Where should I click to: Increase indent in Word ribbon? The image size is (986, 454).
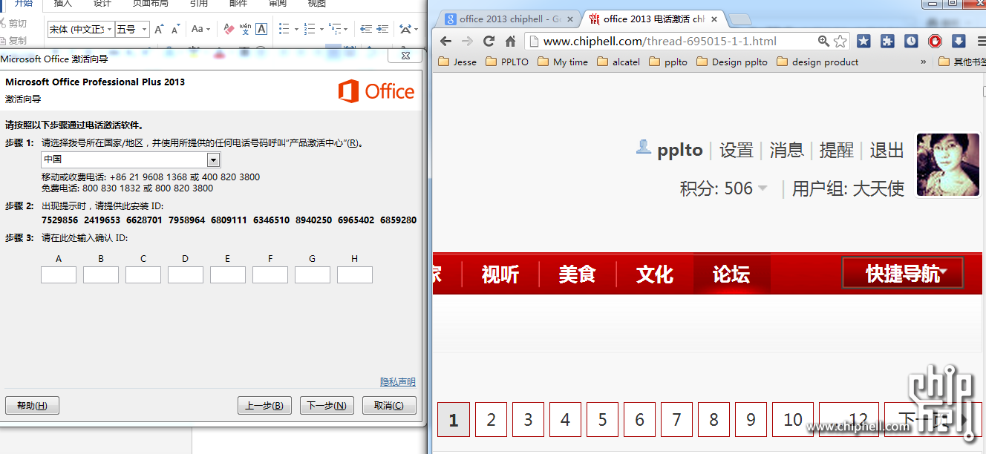pyautogui.click(x=384, y=30)
